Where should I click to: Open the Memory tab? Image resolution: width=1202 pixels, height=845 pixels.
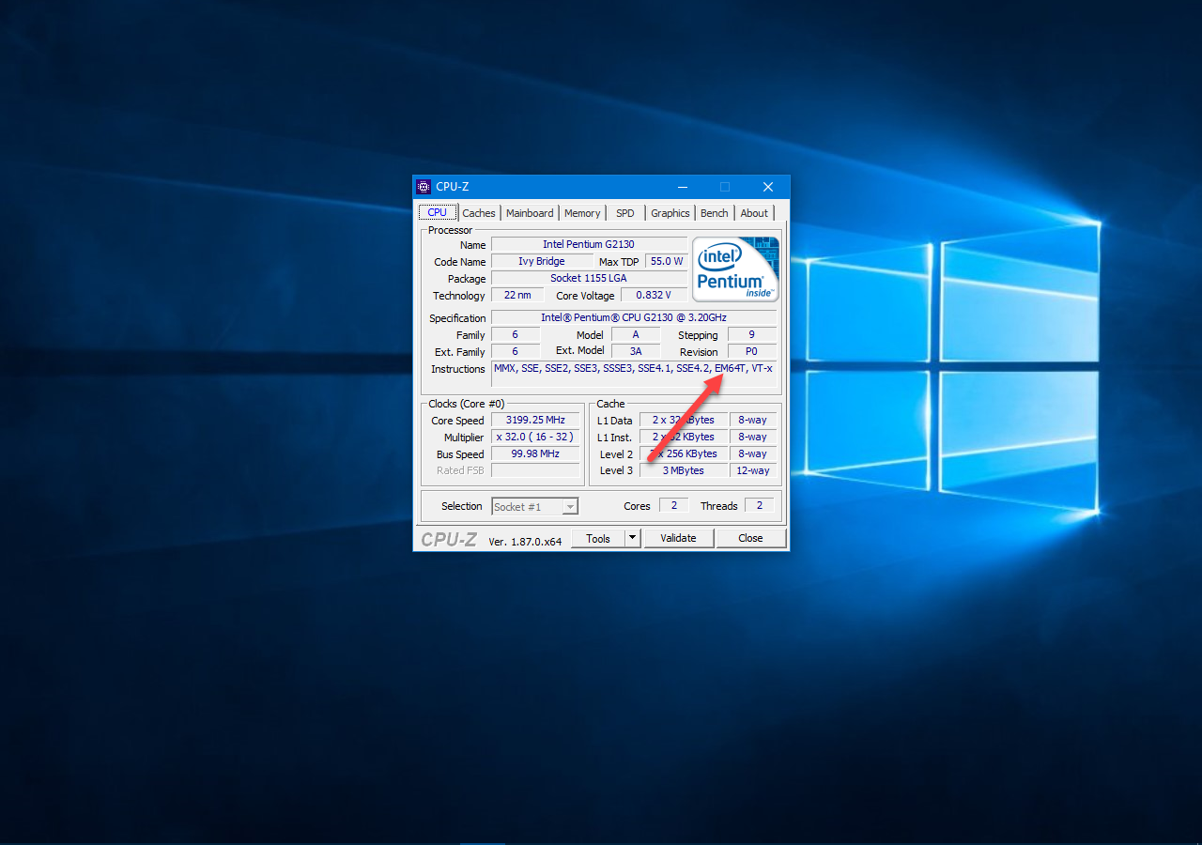582,213
